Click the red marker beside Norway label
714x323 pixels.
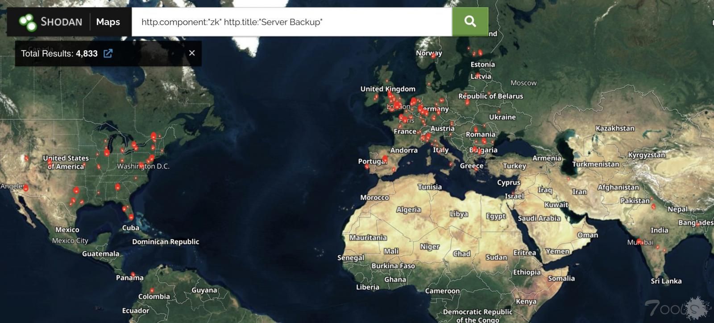click(433, 56)
